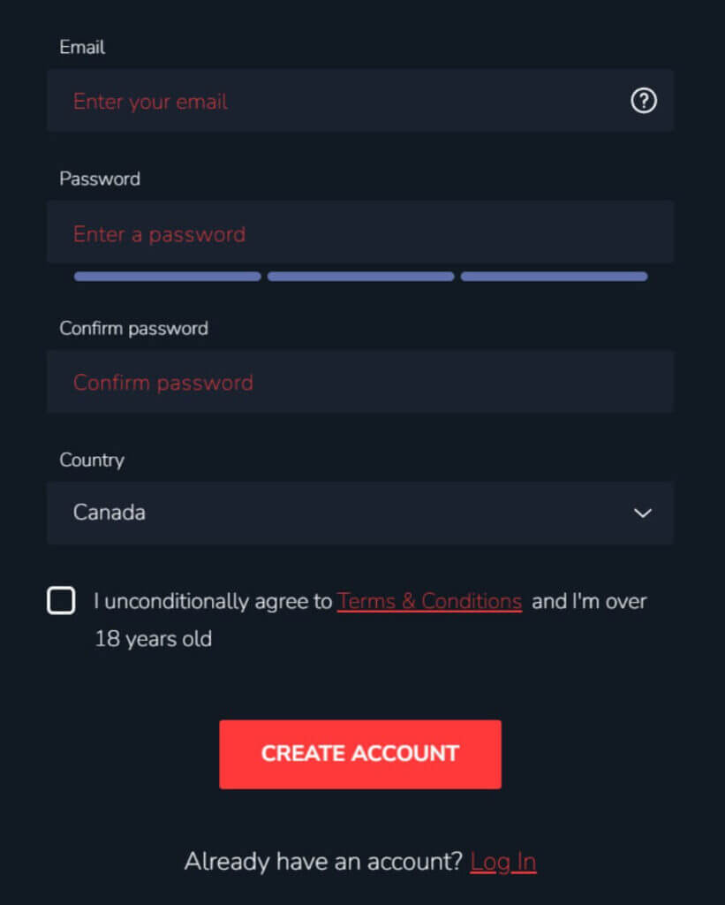Click middle password strength bar segment
Viewport: 725px width, 905px height.
(360, 277)
